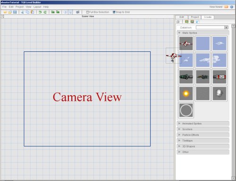Click the orange mail icon near New News

click(x=226, y=7)
